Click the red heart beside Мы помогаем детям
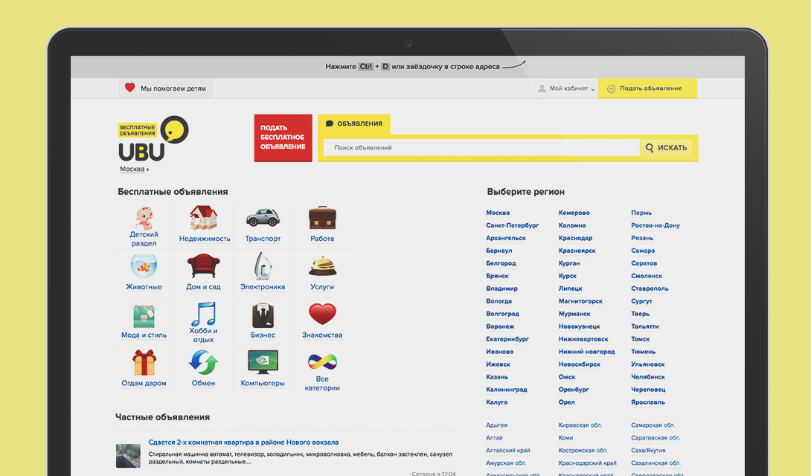 point(129,88)
